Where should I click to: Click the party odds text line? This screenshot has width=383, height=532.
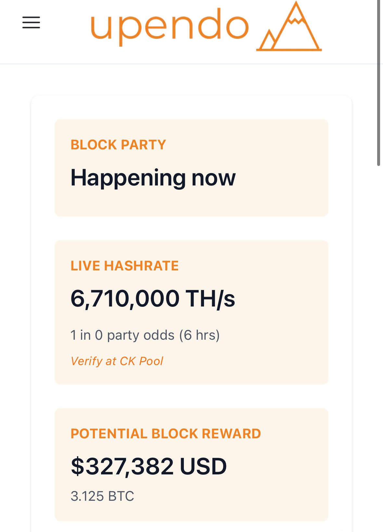click(145, 335)
